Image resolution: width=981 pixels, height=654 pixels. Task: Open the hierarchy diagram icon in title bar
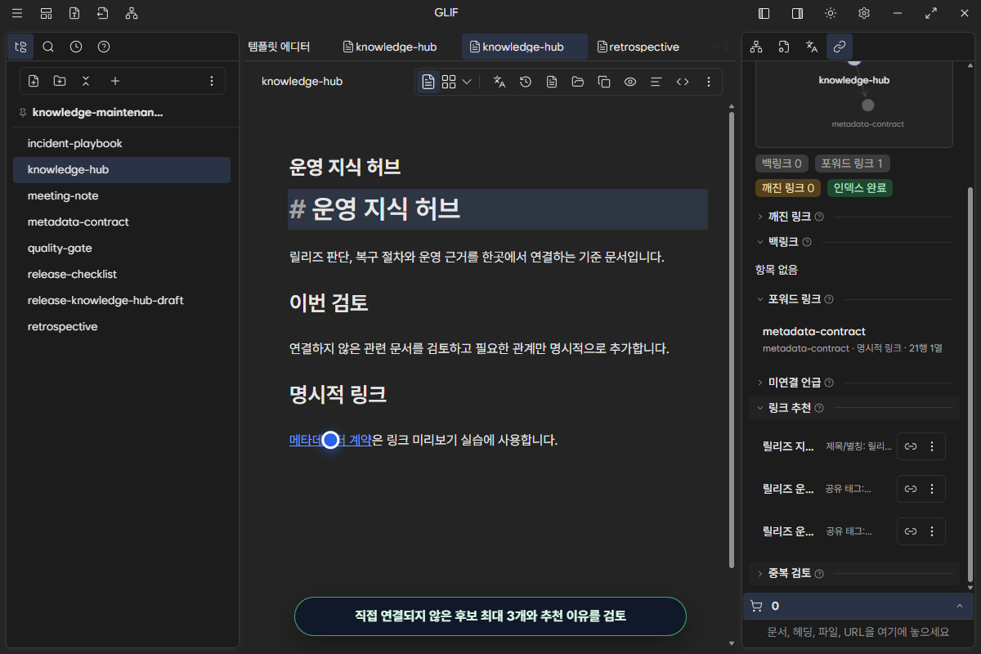132,13
